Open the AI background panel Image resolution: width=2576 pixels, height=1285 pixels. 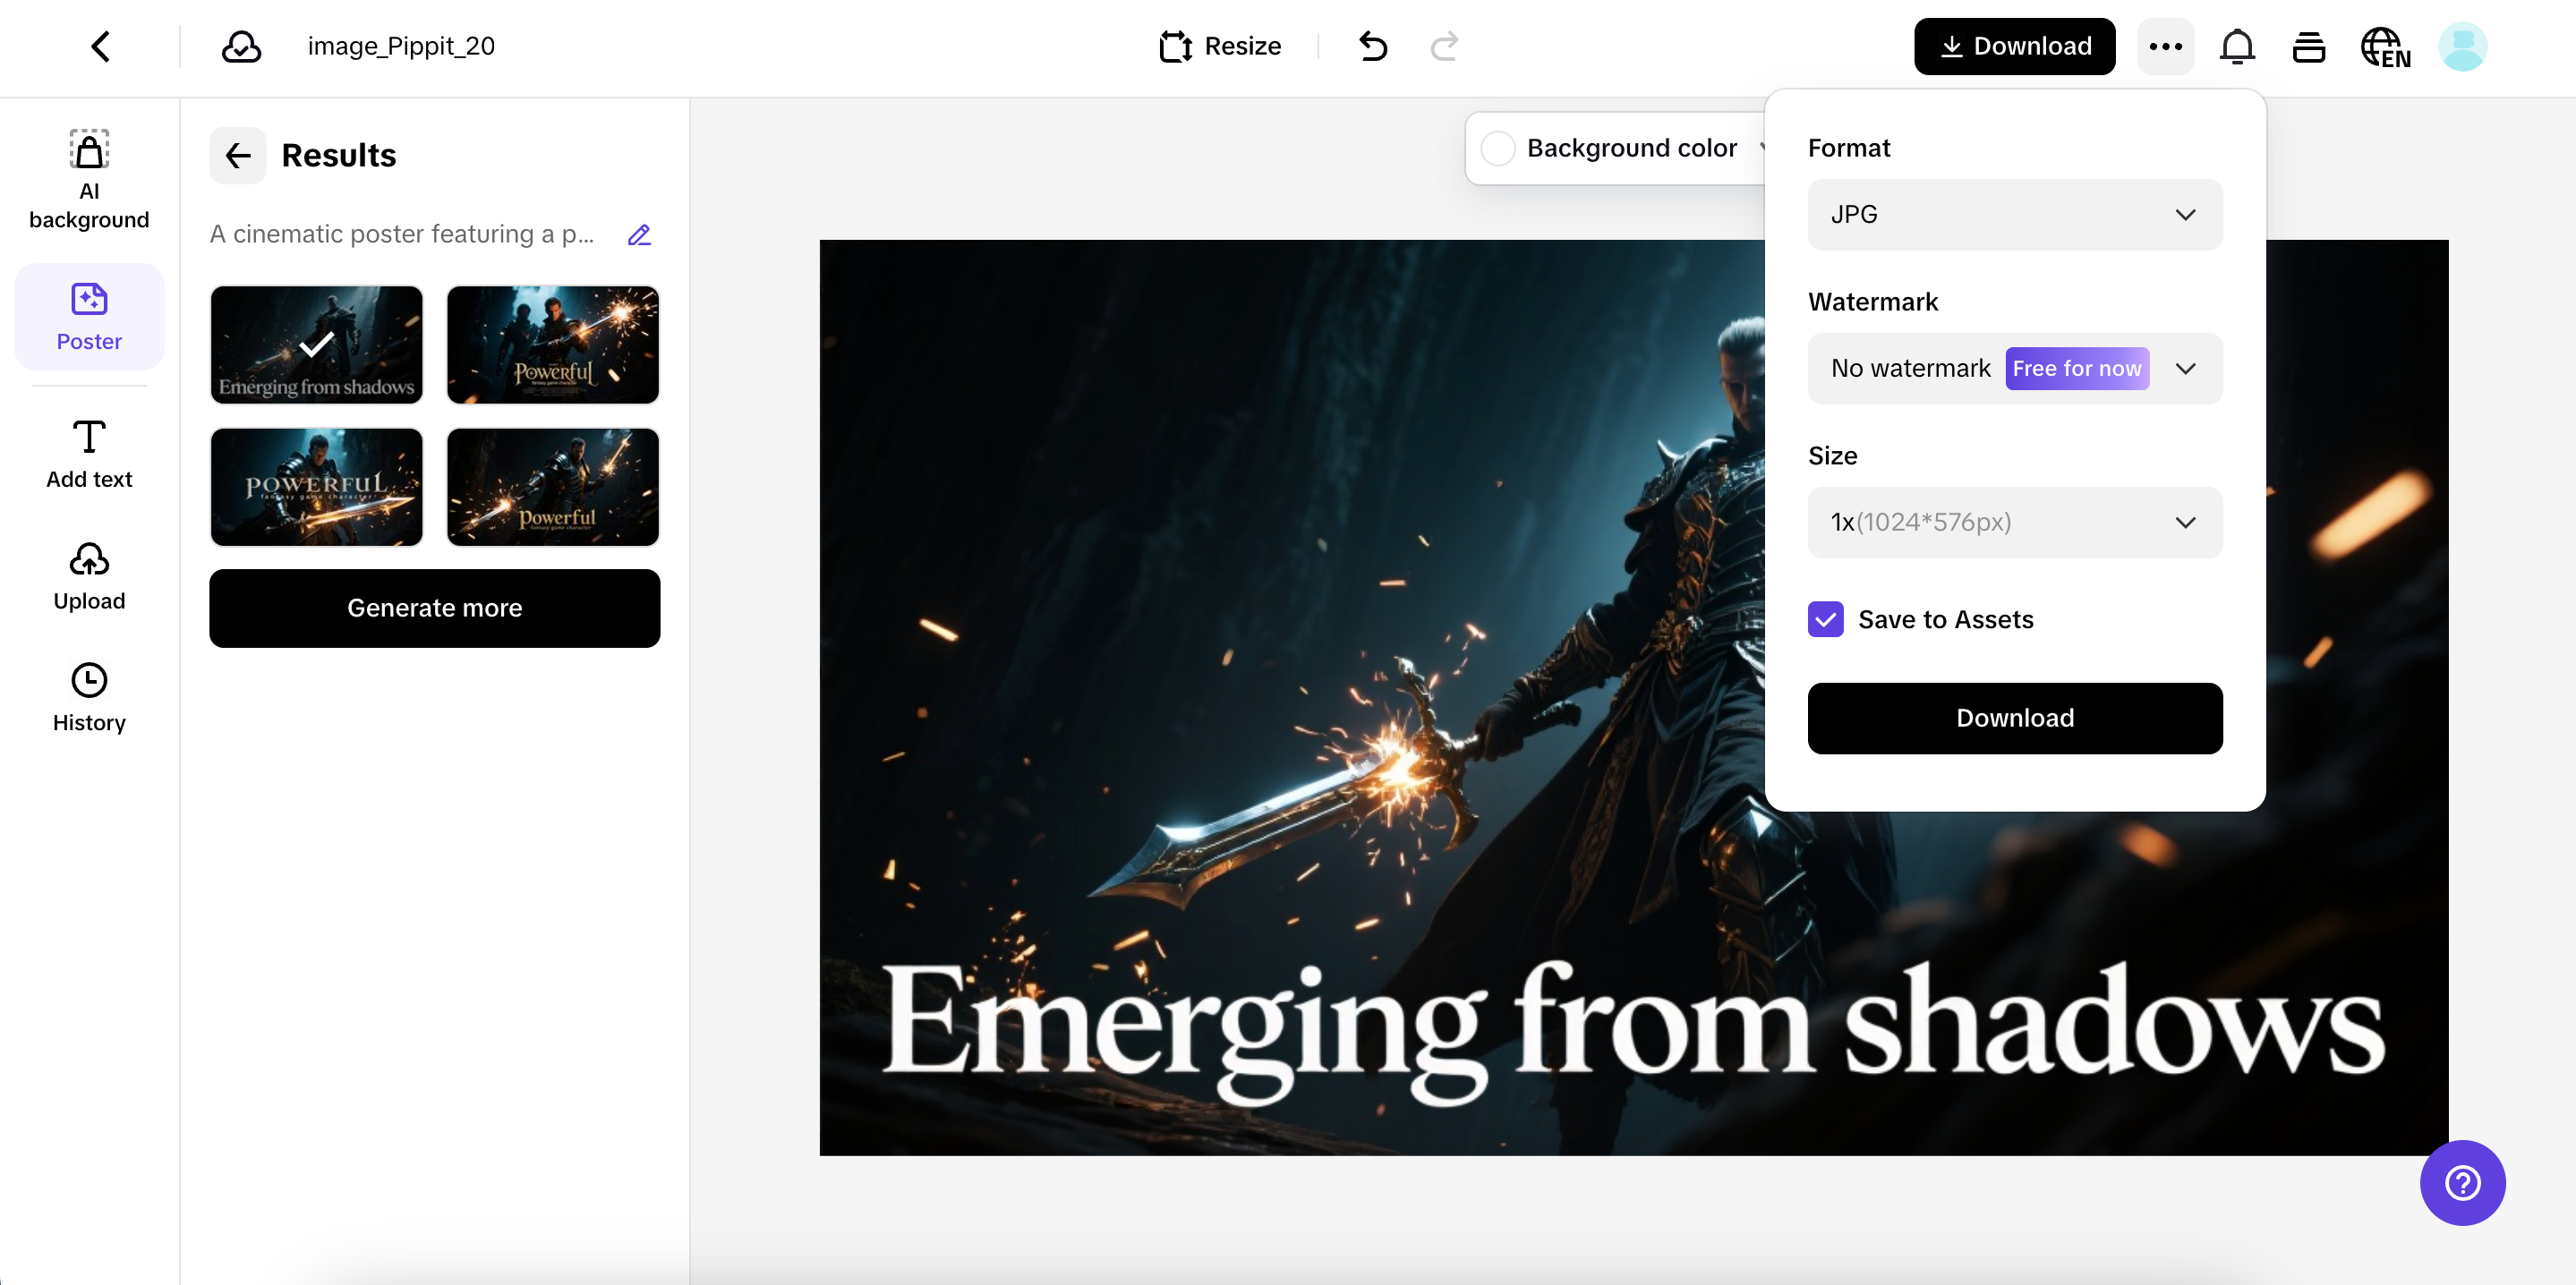(x=89, y=180)
